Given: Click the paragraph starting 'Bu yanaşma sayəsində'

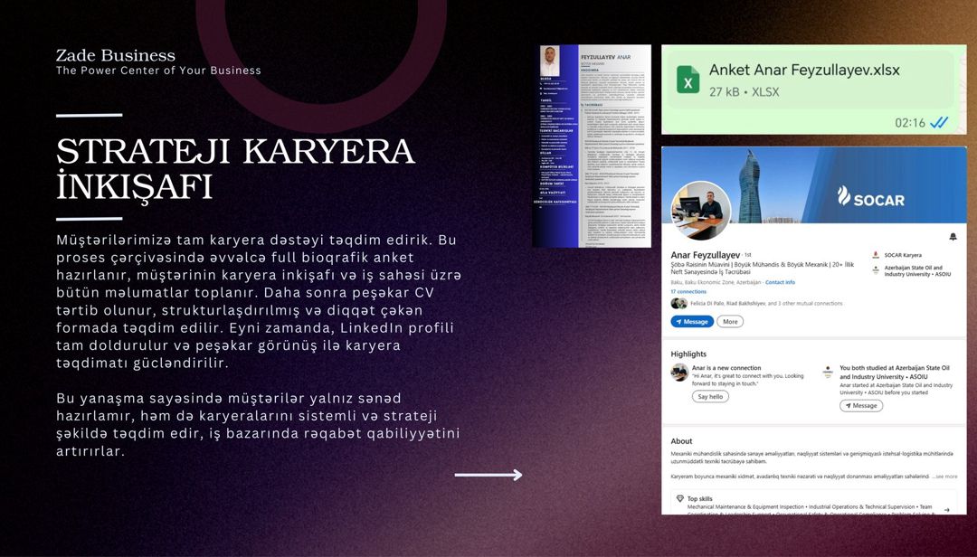Looking at the screenshot, I should click(x=258, y=424).
